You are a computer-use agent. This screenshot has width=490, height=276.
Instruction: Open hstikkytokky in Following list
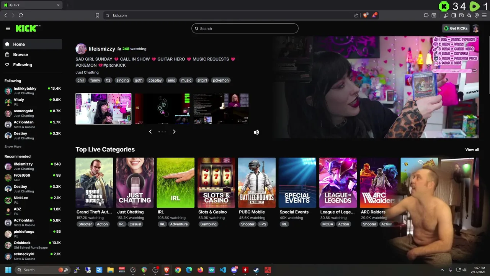[33, 90]
